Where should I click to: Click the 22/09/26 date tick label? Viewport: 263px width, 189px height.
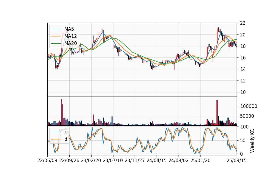tap(69, 161)
